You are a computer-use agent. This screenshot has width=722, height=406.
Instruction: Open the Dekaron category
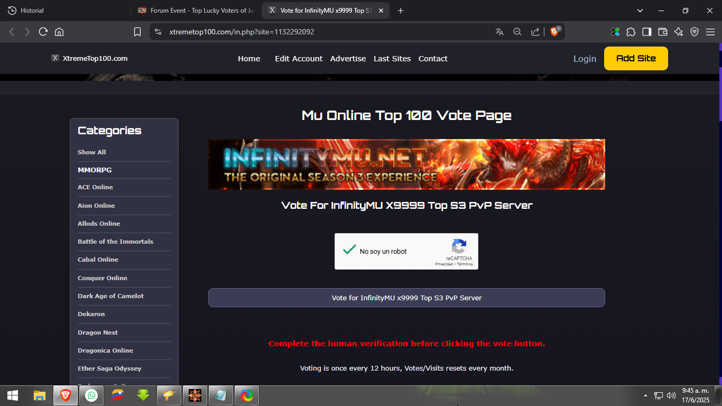(x=91, y=314)
